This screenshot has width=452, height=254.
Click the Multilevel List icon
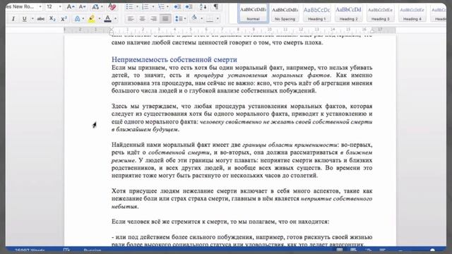click(x=161, y=6)
